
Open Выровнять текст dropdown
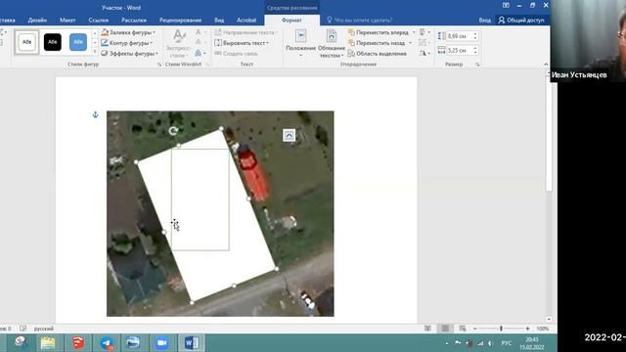(x=242, y=43)
